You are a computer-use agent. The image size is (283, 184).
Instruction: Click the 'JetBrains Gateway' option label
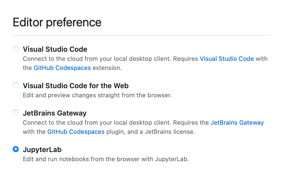(x=55, y=113)
